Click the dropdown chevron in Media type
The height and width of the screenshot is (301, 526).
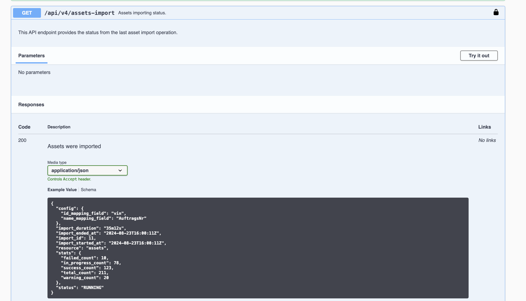pyautogui.click(x=120, y=171)
